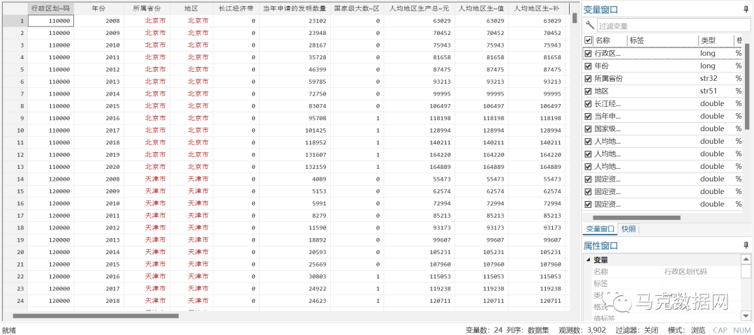Click the 行政区划代码 name value in 属性窗口

(x=686, y=271)
